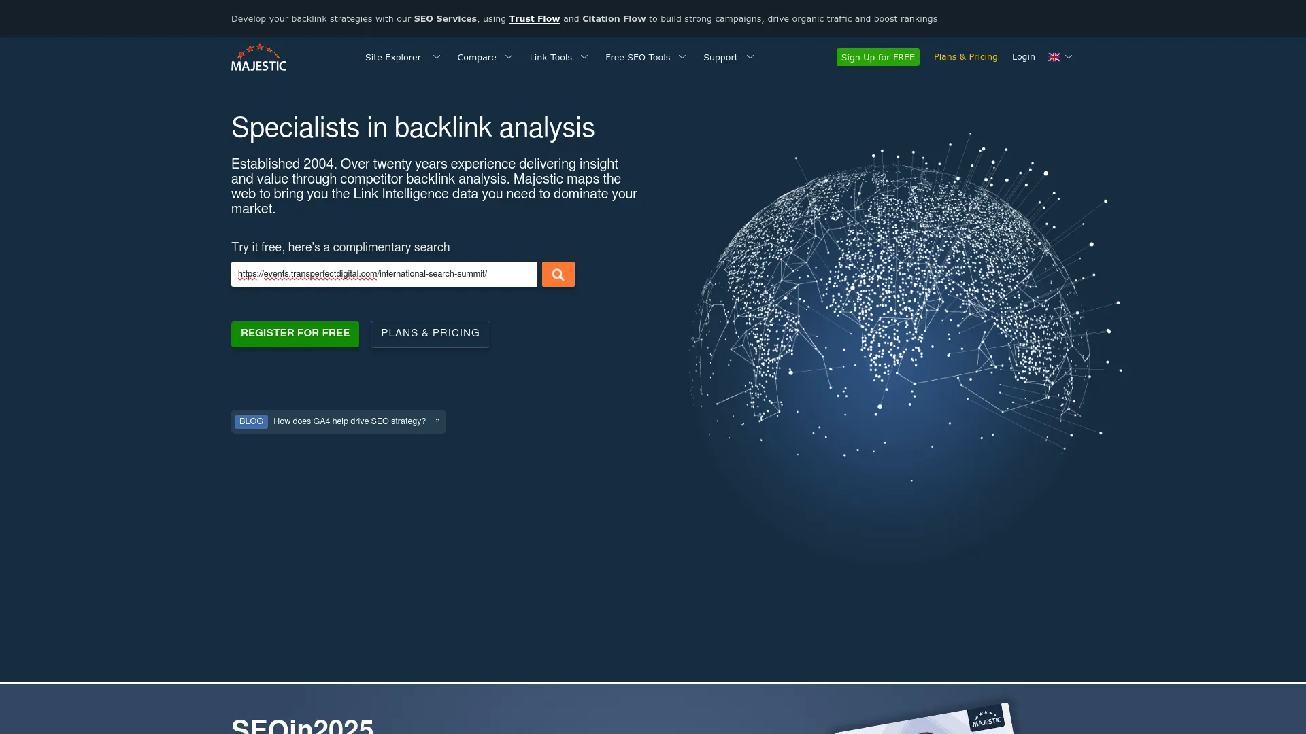Screen dimensions: 1306x734
Task: Click the REGISTER FOR FREE button
Action: (x=295, y=334)
